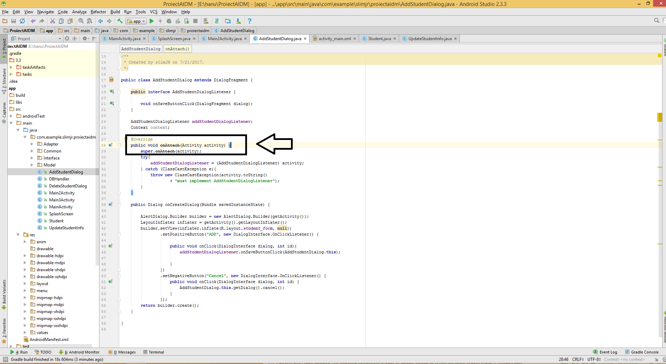Switch to the MainActivity.java tab
Screen dimensions: 666x364
(x=124, y=39)
